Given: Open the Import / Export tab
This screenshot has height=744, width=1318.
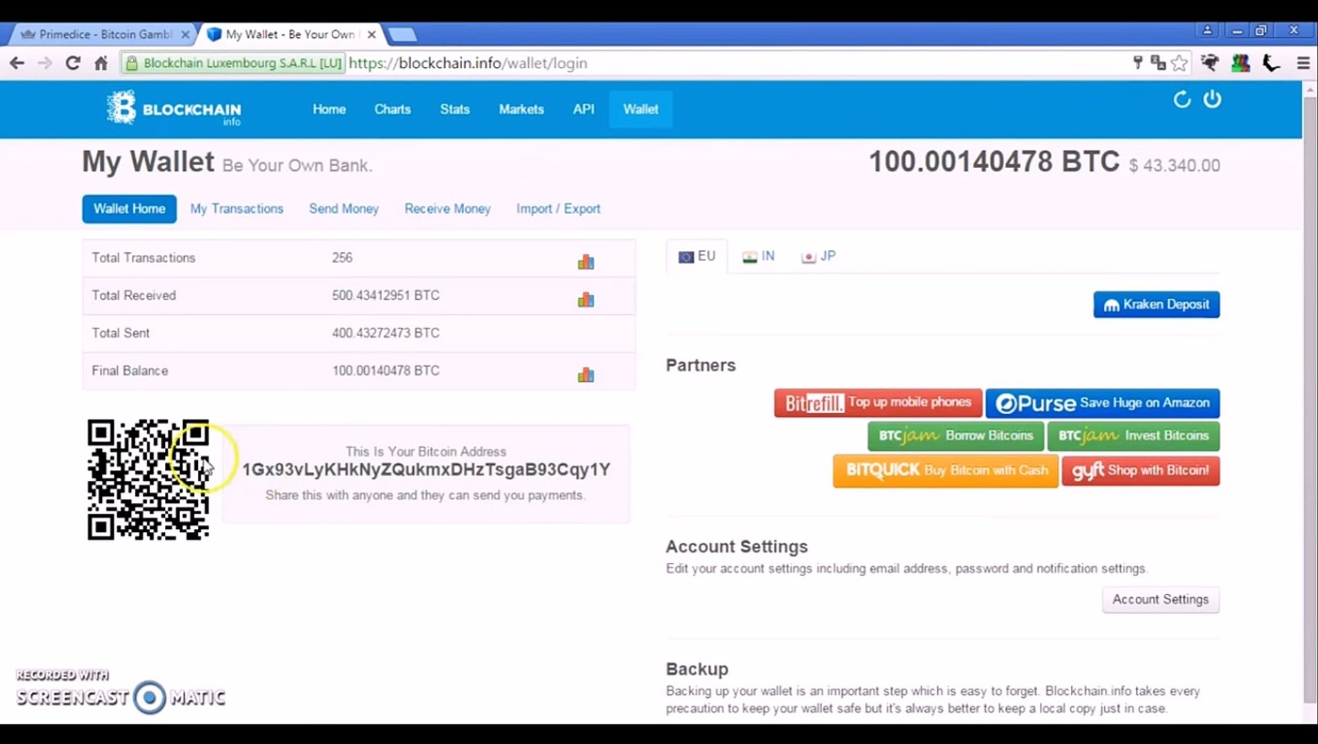Looking at the screenshot, I should tap(558, 209).
